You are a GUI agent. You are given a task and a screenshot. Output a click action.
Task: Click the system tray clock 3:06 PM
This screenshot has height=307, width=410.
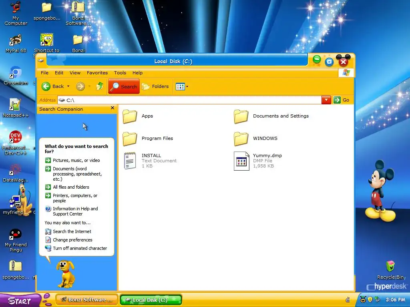(395, 300)
